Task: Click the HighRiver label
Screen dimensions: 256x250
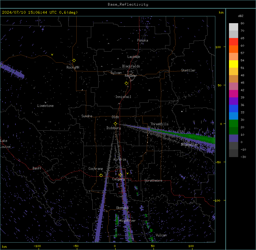Action: pyautogui.click(x=128, y=221)
